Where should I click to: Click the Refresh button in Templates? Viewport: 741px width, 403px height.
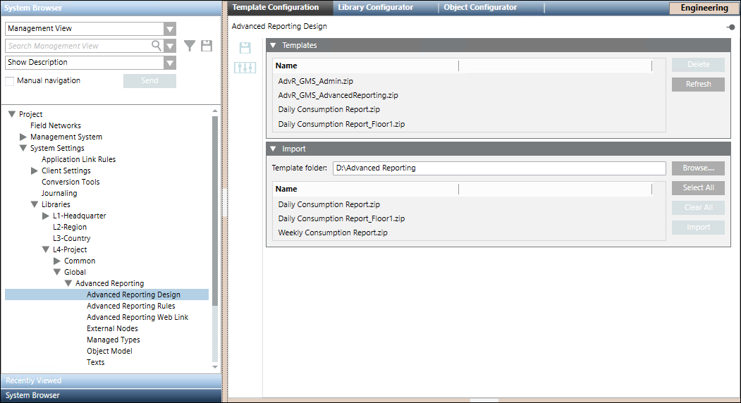pyautogui.click(x=698, y=84)
